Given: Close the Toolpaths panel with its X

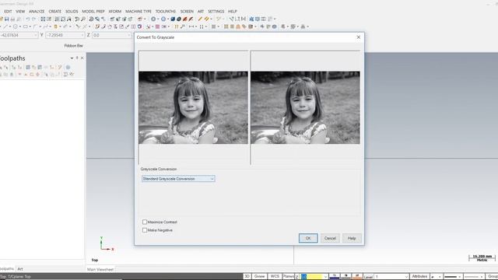Looking at the screenshot, I should (x=82, y=58).
